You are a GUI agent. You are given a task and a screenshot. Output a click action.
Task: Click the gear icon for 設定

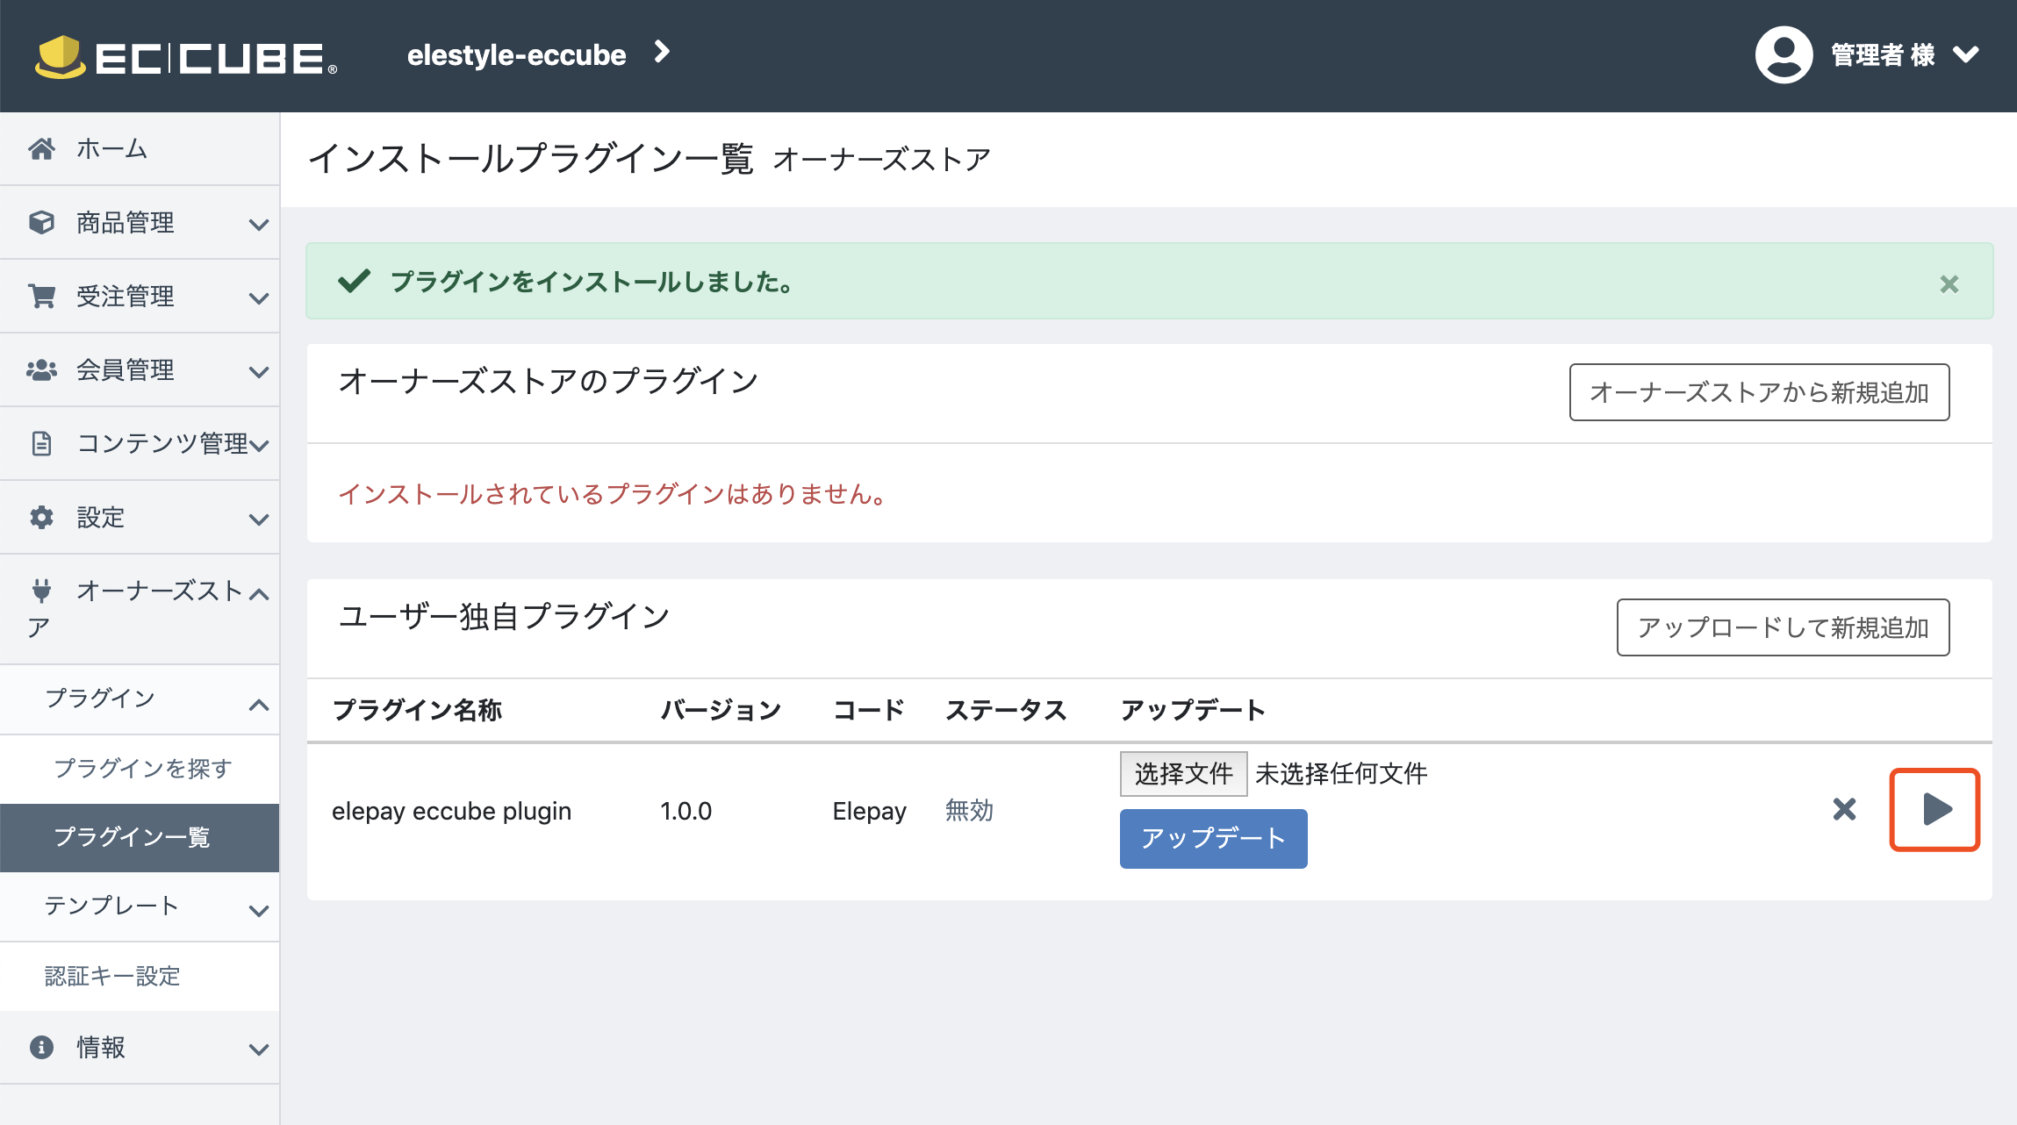(41, 518)
